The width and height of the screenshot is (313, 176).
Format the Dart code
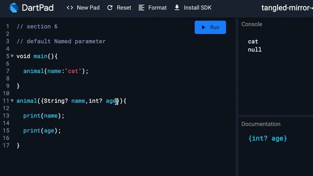tap(153, 8)
